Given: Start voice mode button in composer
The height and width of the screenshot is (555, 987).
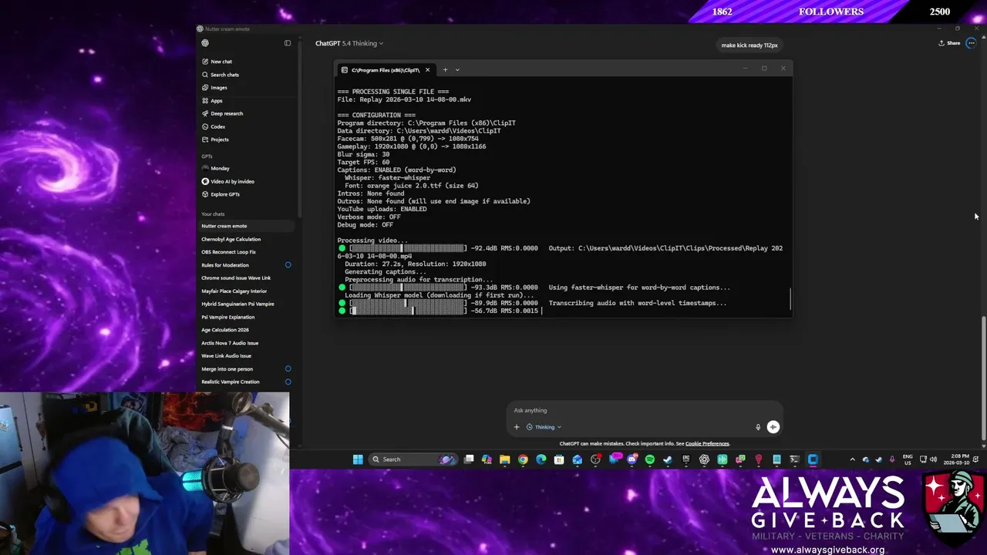Looking at the screenshot, I should (773, 427).
